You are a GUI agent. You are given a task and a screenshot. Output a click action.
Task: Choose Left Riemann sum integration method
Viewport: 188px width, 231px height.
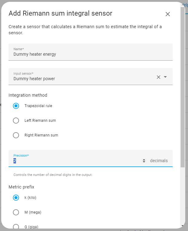(16, 121)
